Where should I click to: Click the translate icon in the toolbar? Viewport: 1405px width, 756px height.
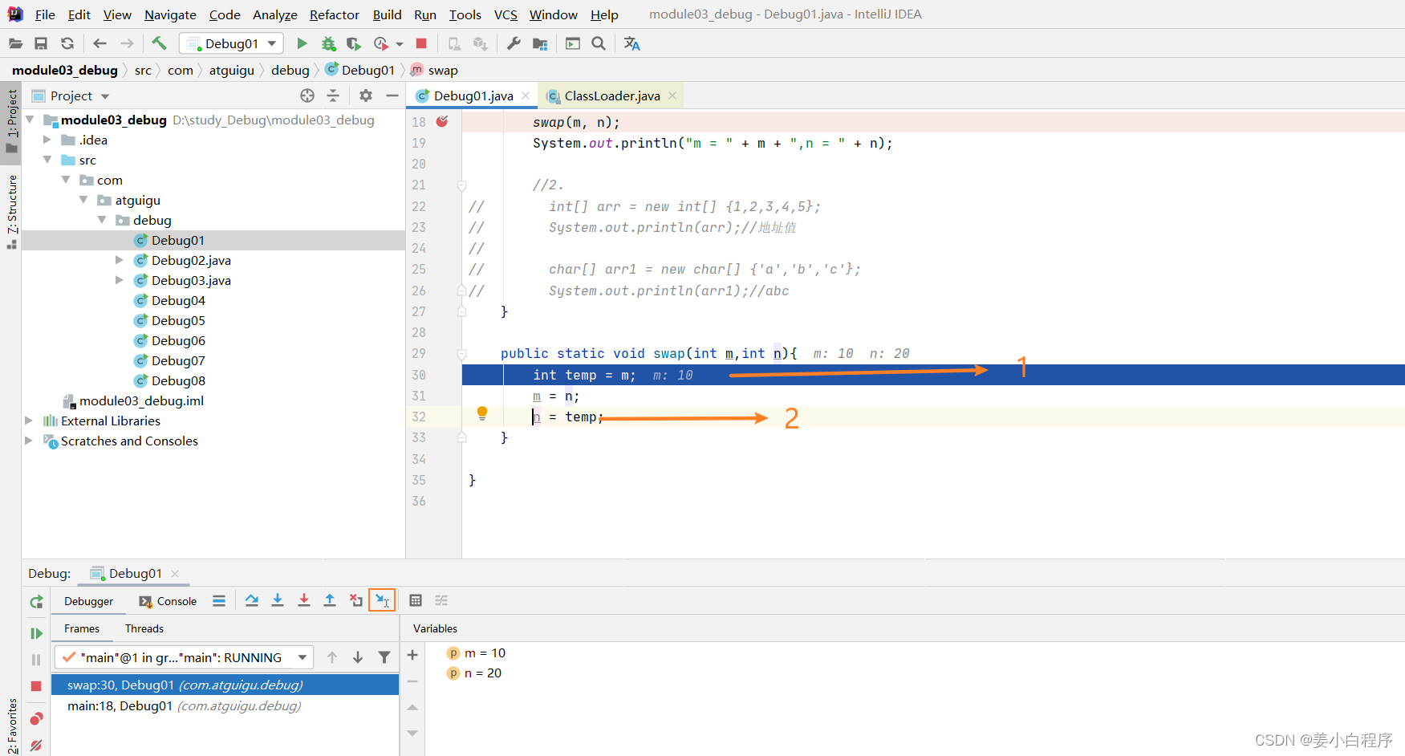pos(632,43)
